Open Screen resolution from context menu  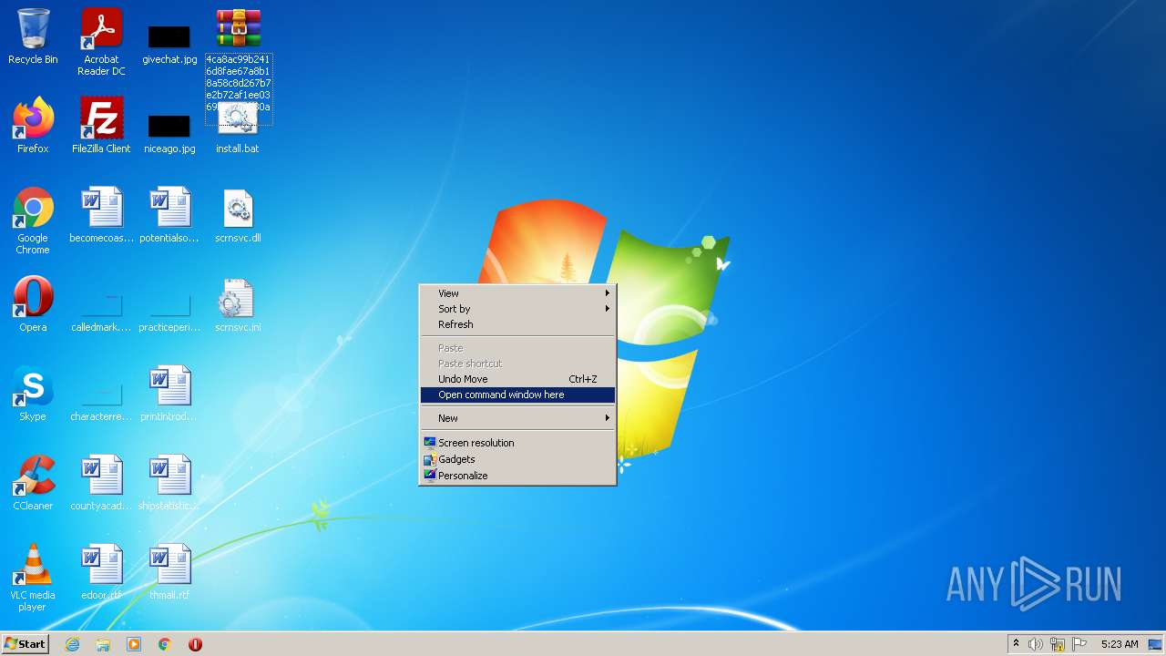coord(517,443)
